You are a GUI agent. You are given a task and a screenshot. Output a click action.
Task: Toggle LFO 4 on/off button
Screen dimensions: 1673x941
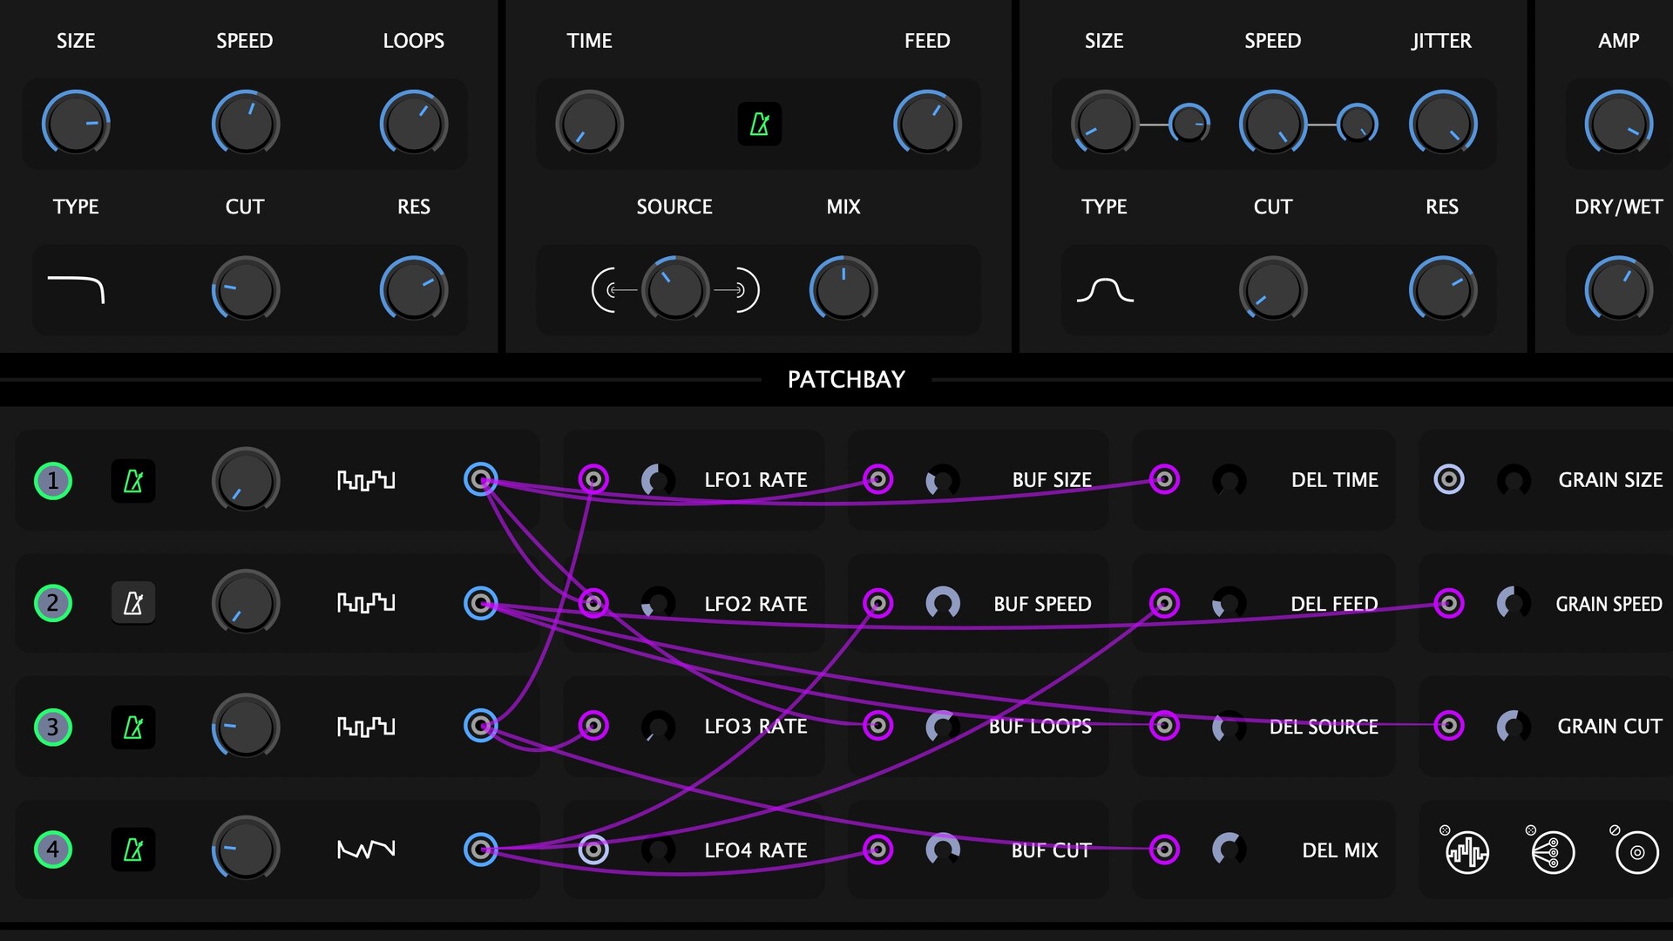coord(53,850)
